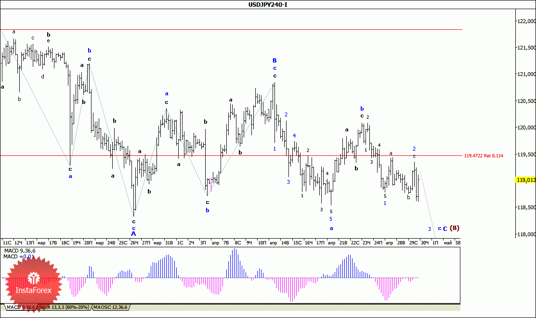Select the gray downward projection line
The height and width of the screenshot is (318, 536).
click(x=428, y=204)
